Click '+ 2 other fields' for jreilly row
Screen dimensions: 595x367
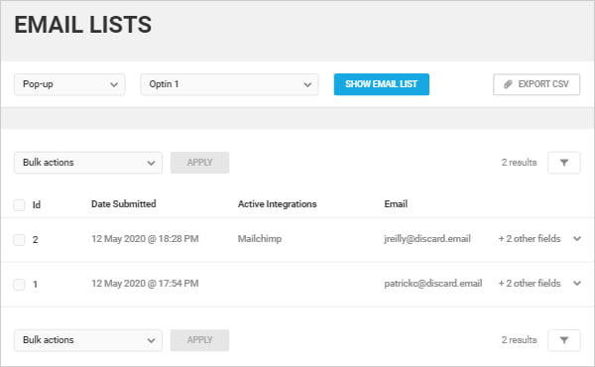(x=530, y=239)
